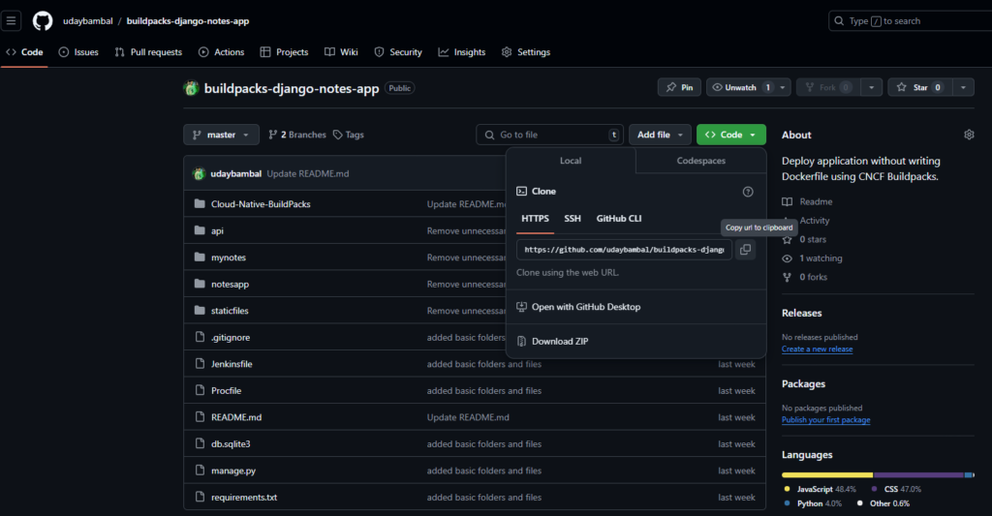This screenshot has width=992, height=516.
Task: Copy clone URL to clipboard icon
Action: (x=745, y=249)
